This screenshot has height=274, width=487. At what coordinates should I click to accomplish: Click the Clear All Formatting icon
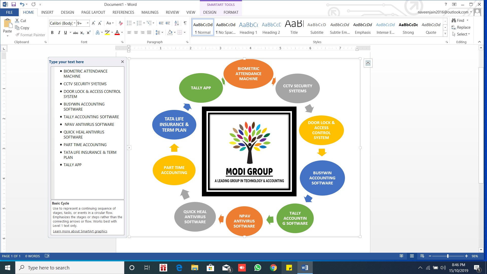click(x=121, y=23)
